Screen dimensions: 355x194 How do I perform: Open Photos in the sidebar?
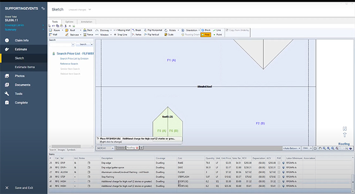20,76
